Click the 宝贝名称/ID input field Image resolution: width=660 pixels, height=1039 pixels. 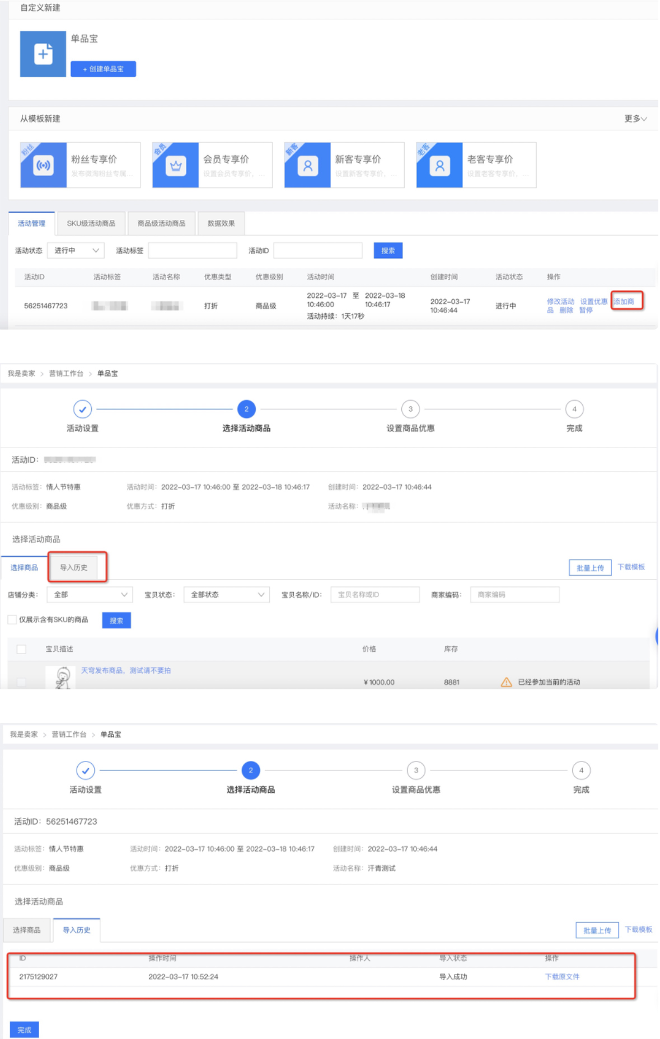(375, 595)
